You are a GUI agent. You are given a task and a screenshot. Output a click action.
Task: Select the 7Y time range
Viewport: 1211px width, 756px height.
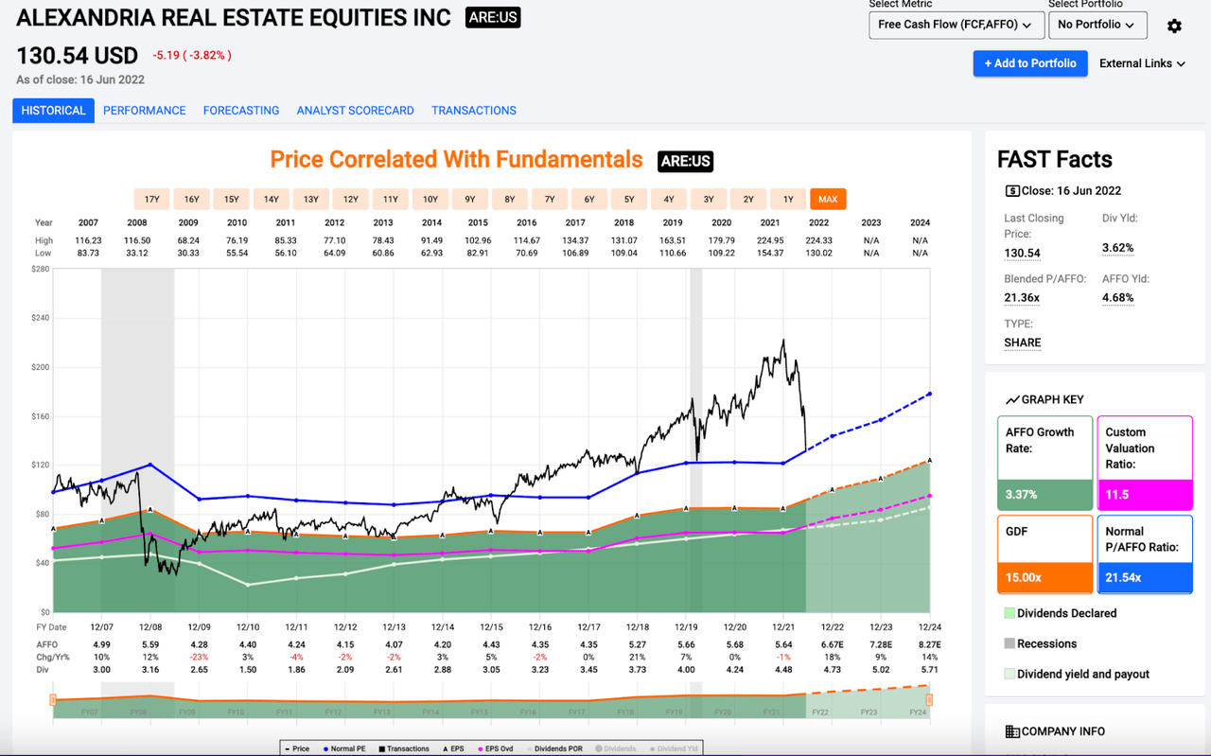(549, 200)
